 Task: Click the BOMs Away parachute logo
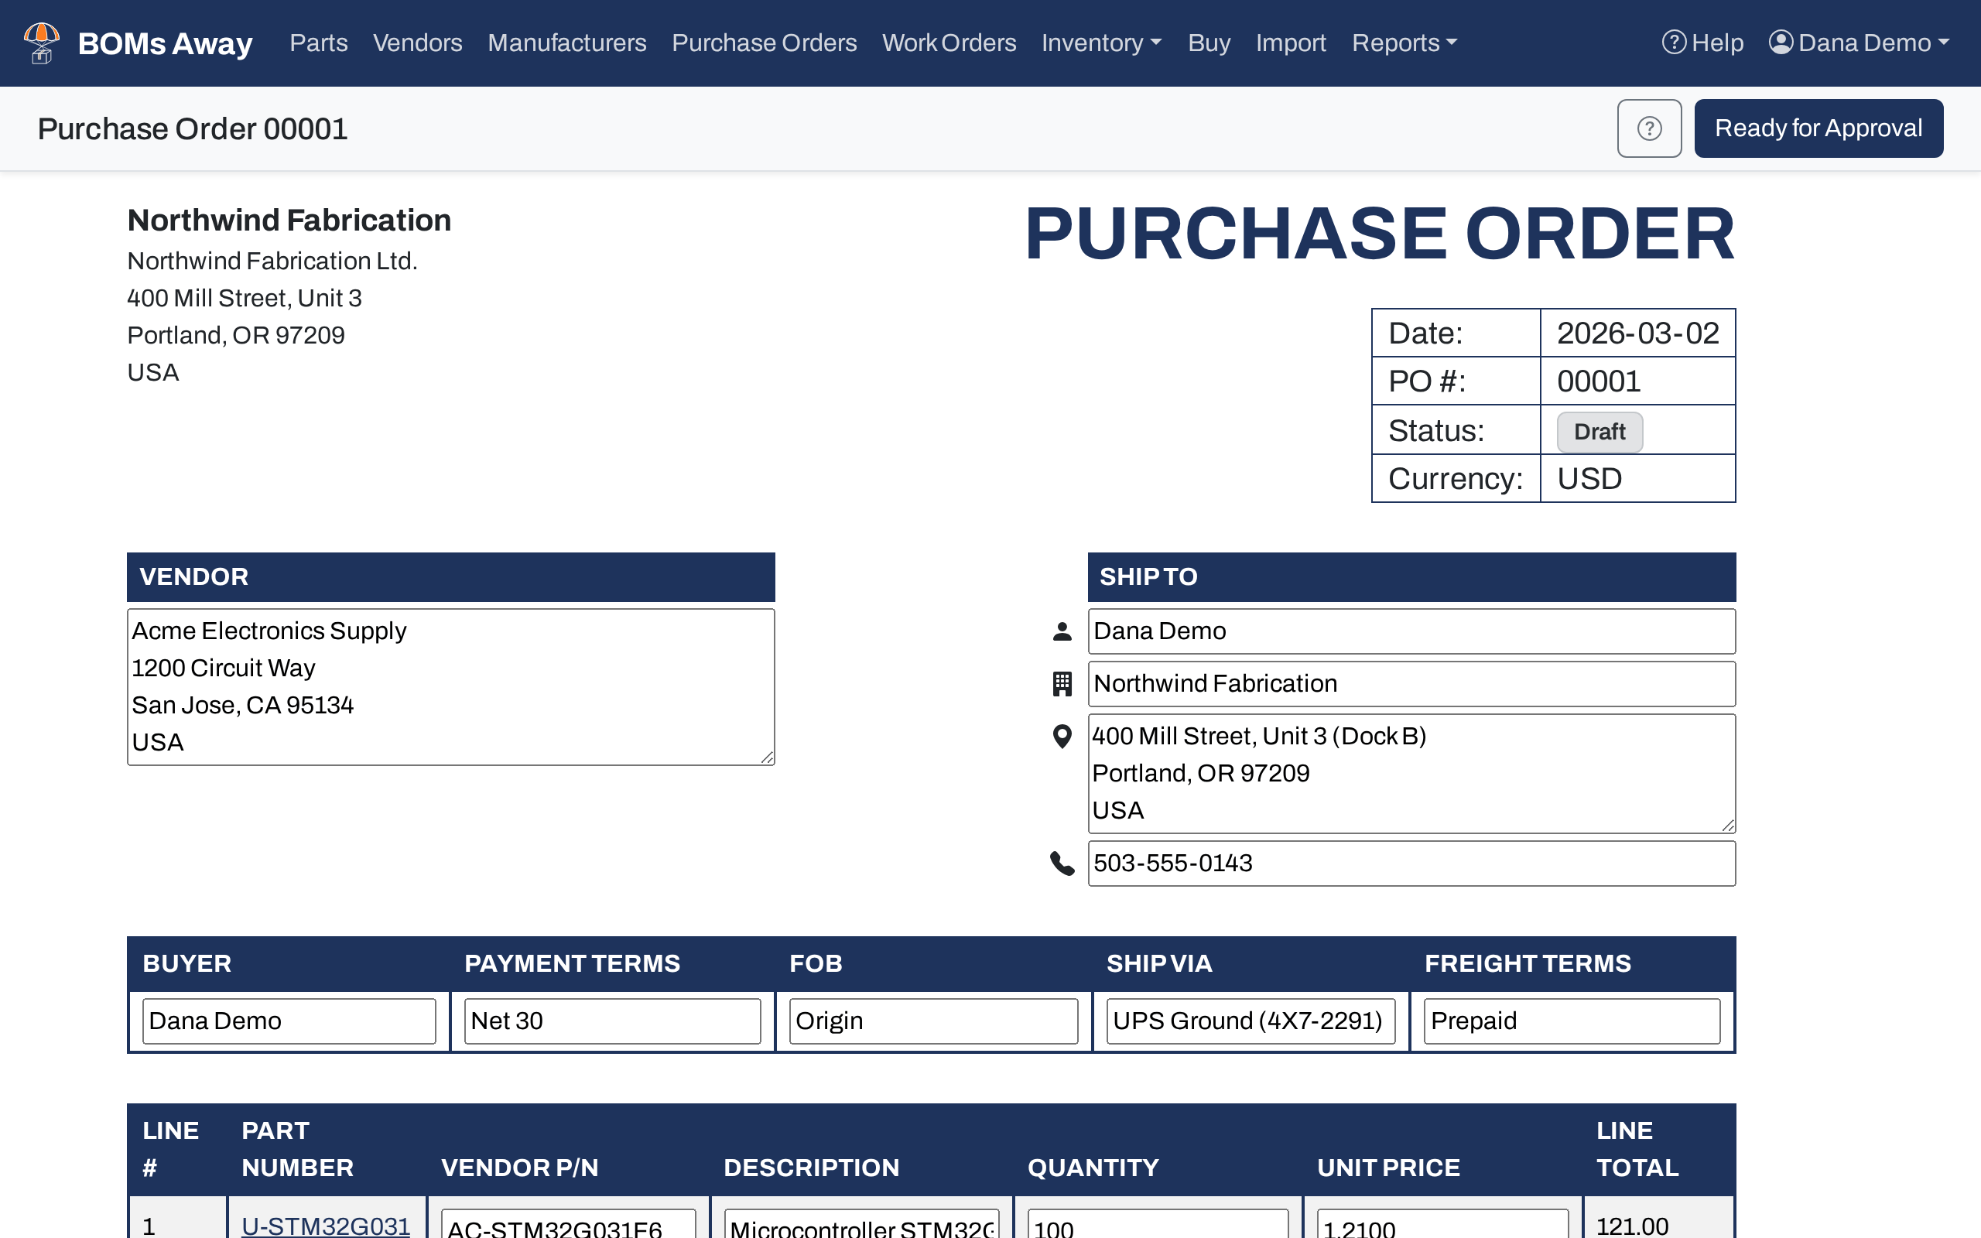[41, 43]
